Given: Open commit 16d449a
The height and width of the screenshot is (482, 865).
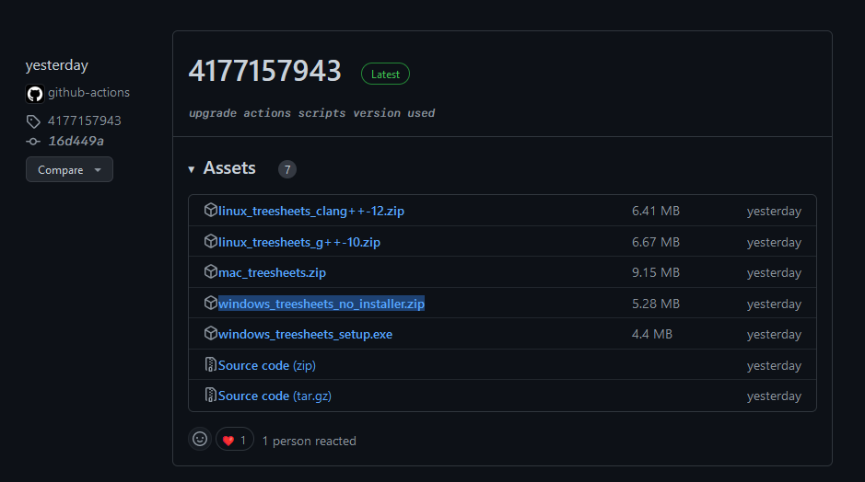Looking at the screenshot, I should point(76,141).
